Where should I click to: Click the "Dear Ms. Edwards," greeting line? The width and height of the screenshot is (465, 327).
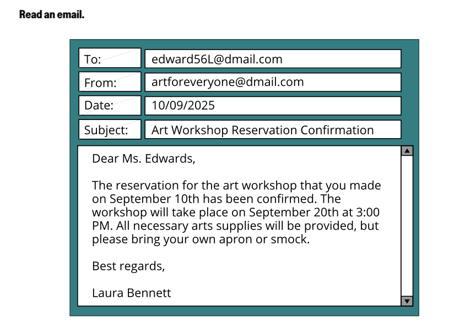click(143, 159)
